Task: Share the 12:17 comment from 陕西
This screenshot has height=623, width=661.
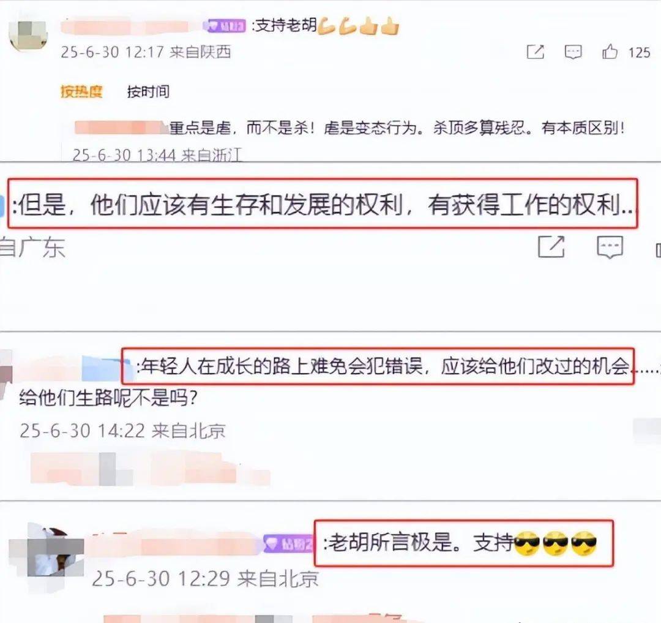Action: (x=536, y=52)
